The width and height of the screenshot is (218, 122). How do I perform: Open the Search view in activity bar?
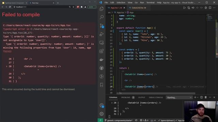click(x=102, y=17)
